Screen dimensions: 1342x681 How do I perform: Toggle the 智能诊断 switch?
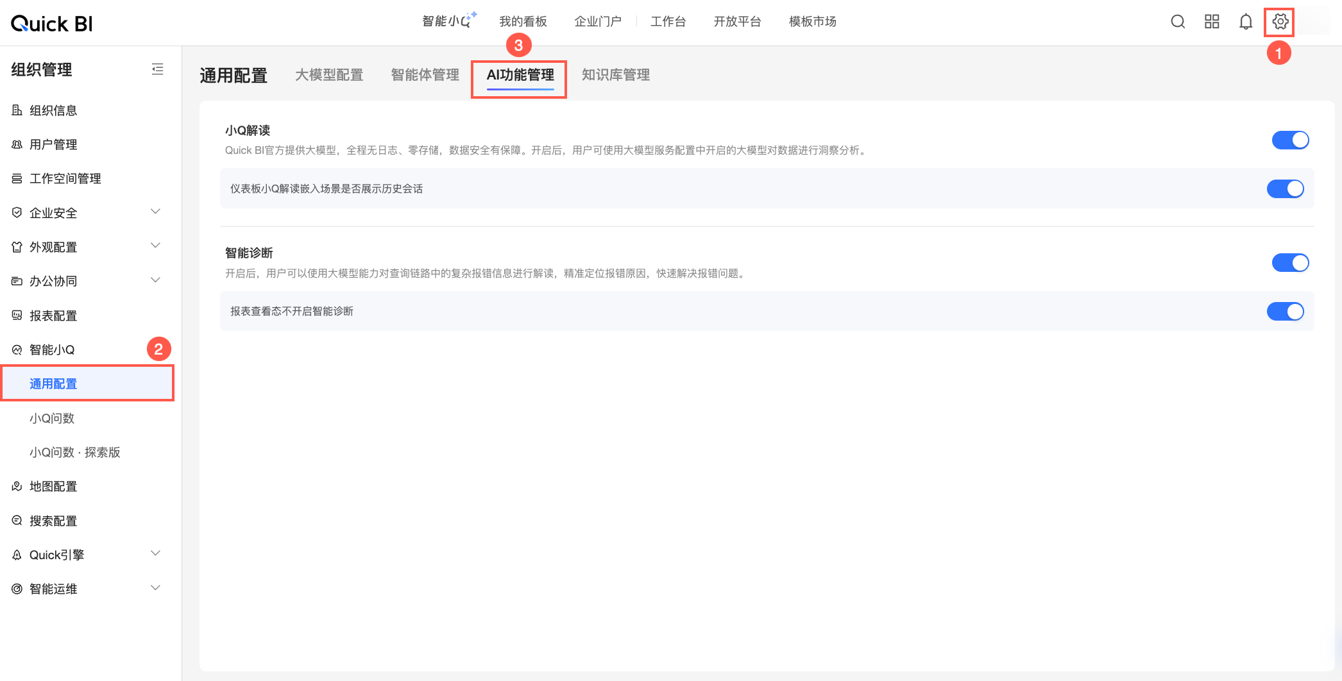(x=1290, y=262)
